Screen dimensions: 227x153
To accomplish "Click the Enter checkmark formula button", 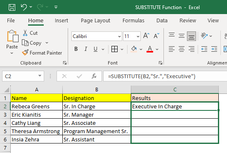I will (79, 76).
